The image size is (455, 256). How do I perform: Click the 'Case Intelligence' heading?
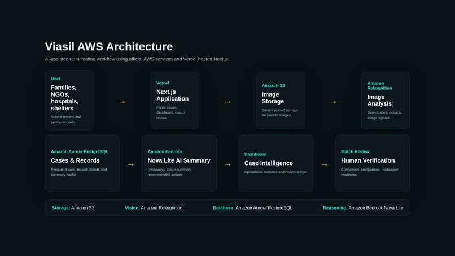pos(268,163)
